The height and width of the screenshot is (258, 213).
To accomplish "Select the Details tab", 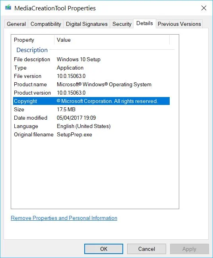I will 145,23.
